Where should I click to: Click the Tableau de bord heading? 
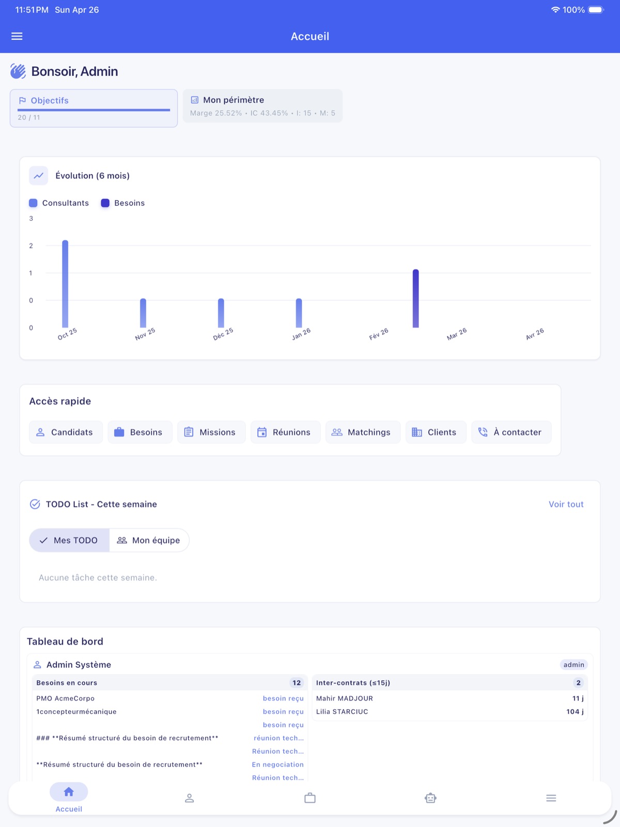click(x=65, y=641)
